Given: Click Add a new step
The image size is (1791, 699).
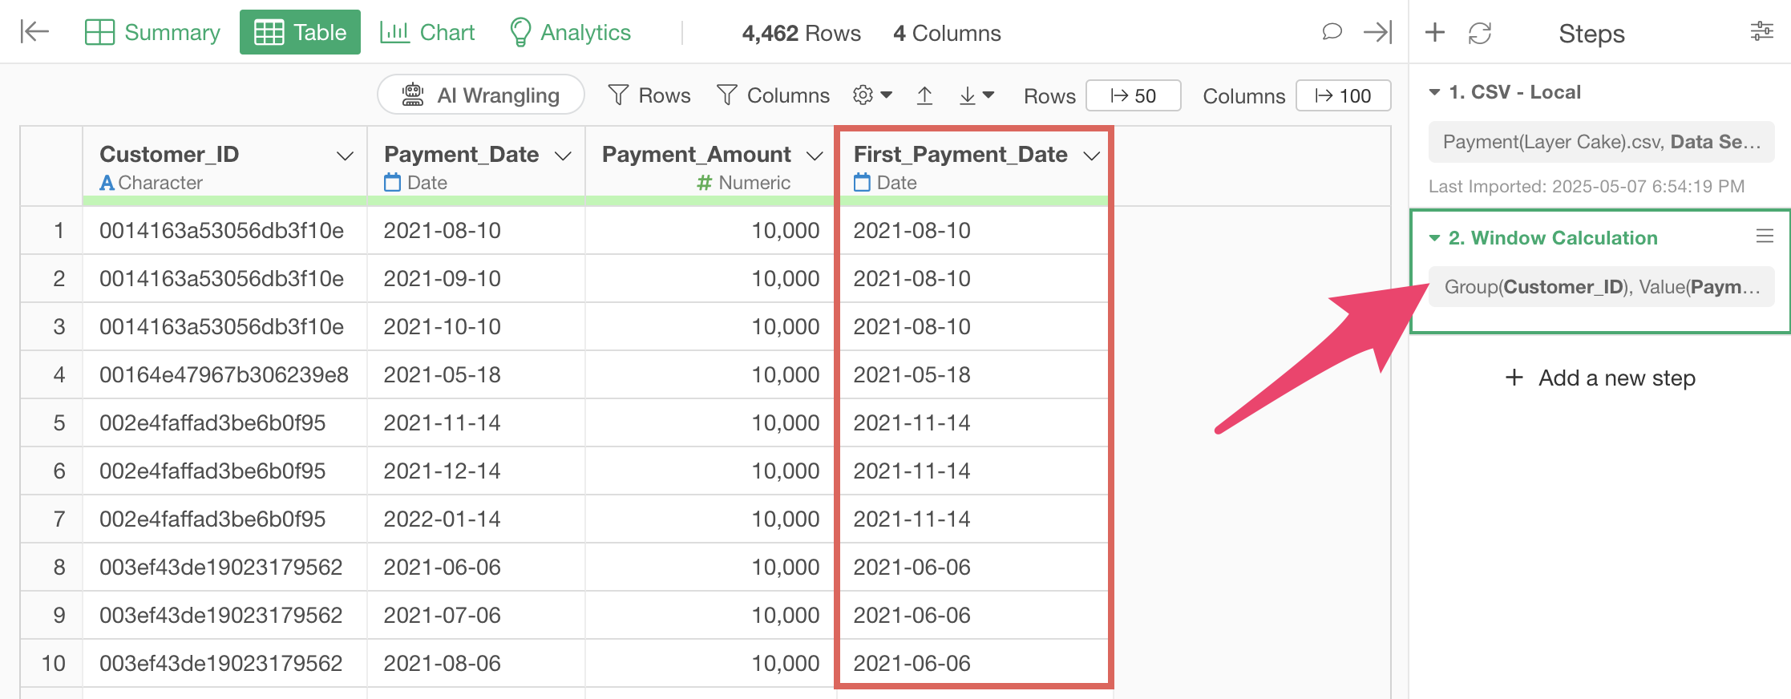Looking at the screenshot, I should click(x=1600, y=378).
